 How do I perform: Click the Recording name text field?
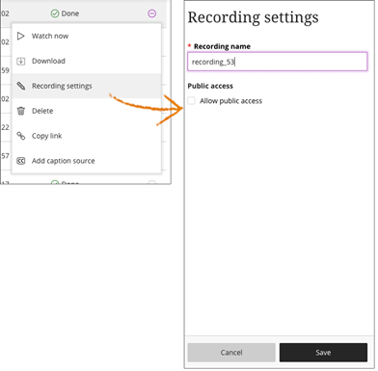coord(278,62)
